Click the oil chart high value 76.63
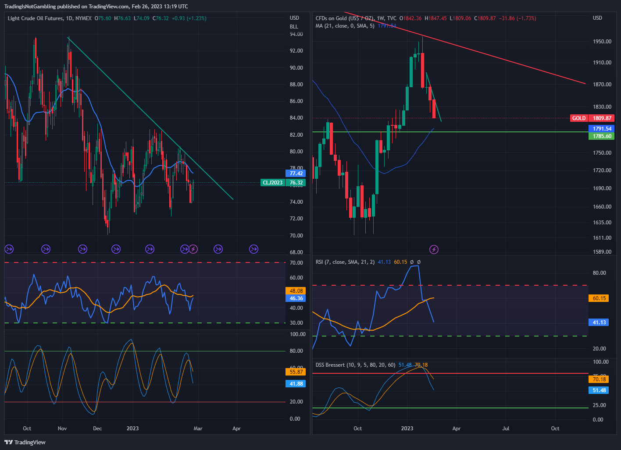The height and width of the screenshot is (450, 621). click(x=124, y=18)
